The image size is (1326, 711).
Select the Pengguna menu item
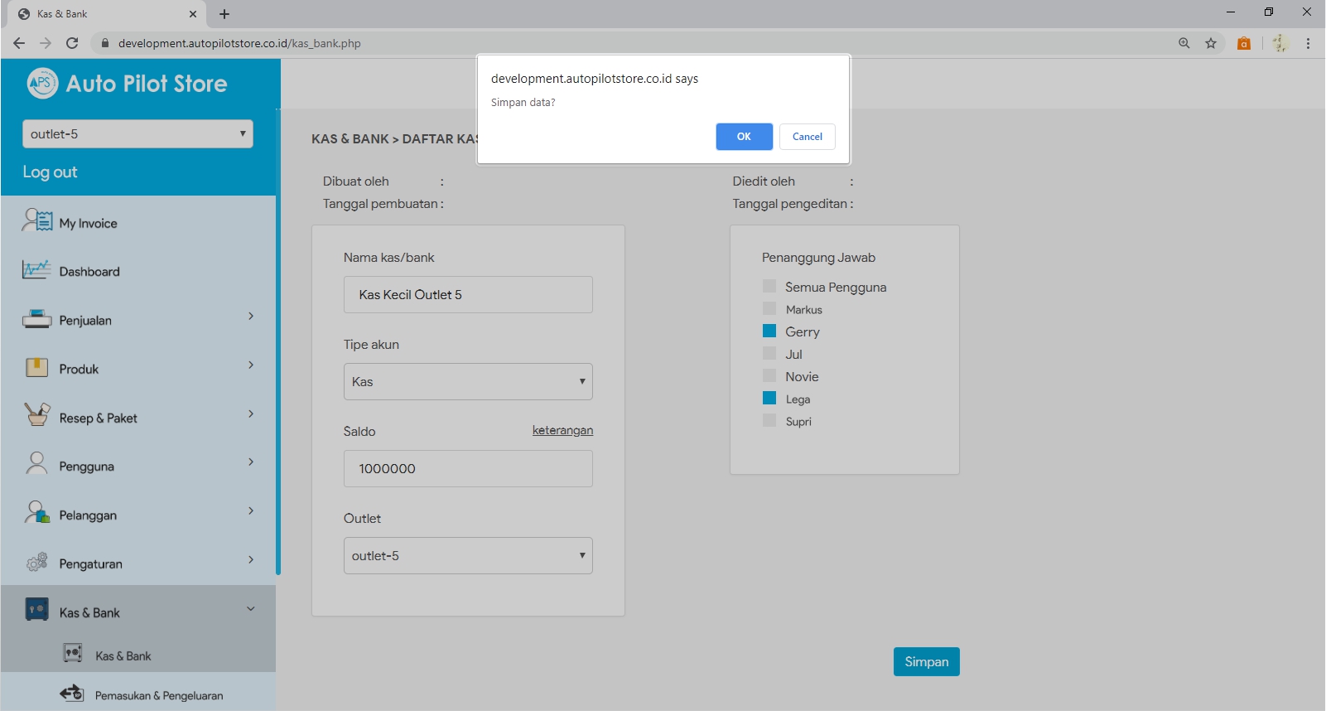[x=87, y=467]
